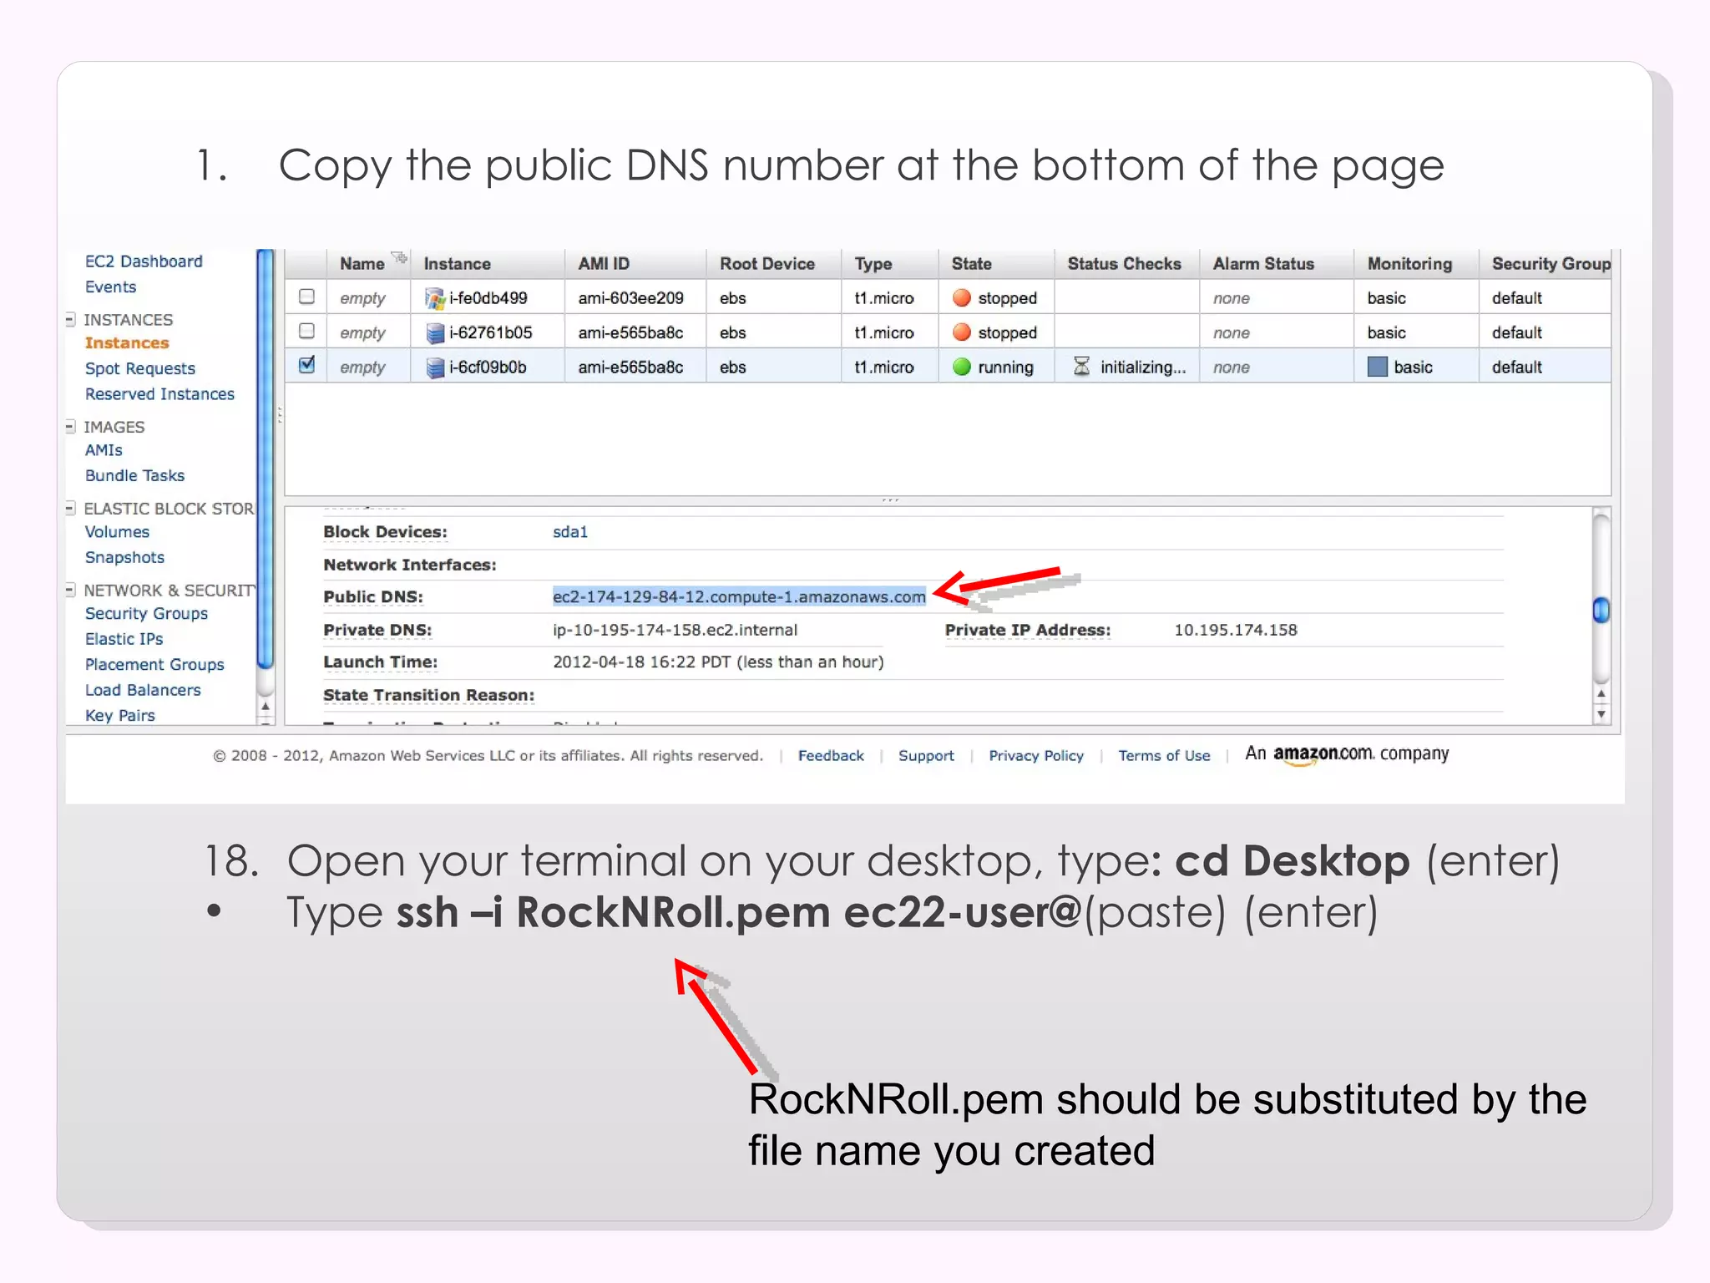Sort by Monitoring column header

tap(1409, 264)
